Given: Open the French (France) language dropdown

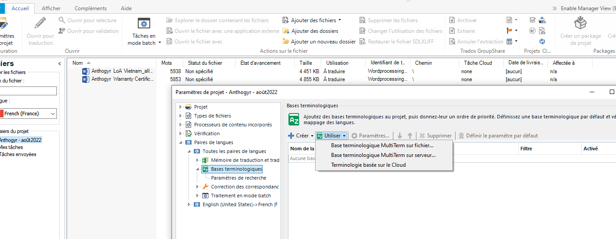Looking at the screenshot, I should pos(53,114).
